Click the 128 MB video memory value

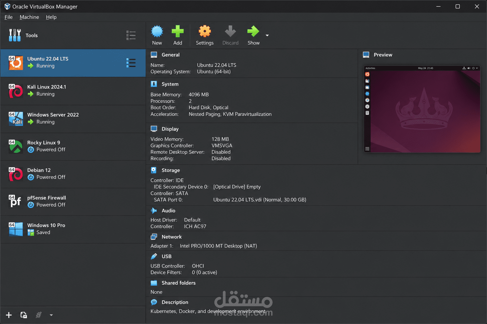point(220,139)
